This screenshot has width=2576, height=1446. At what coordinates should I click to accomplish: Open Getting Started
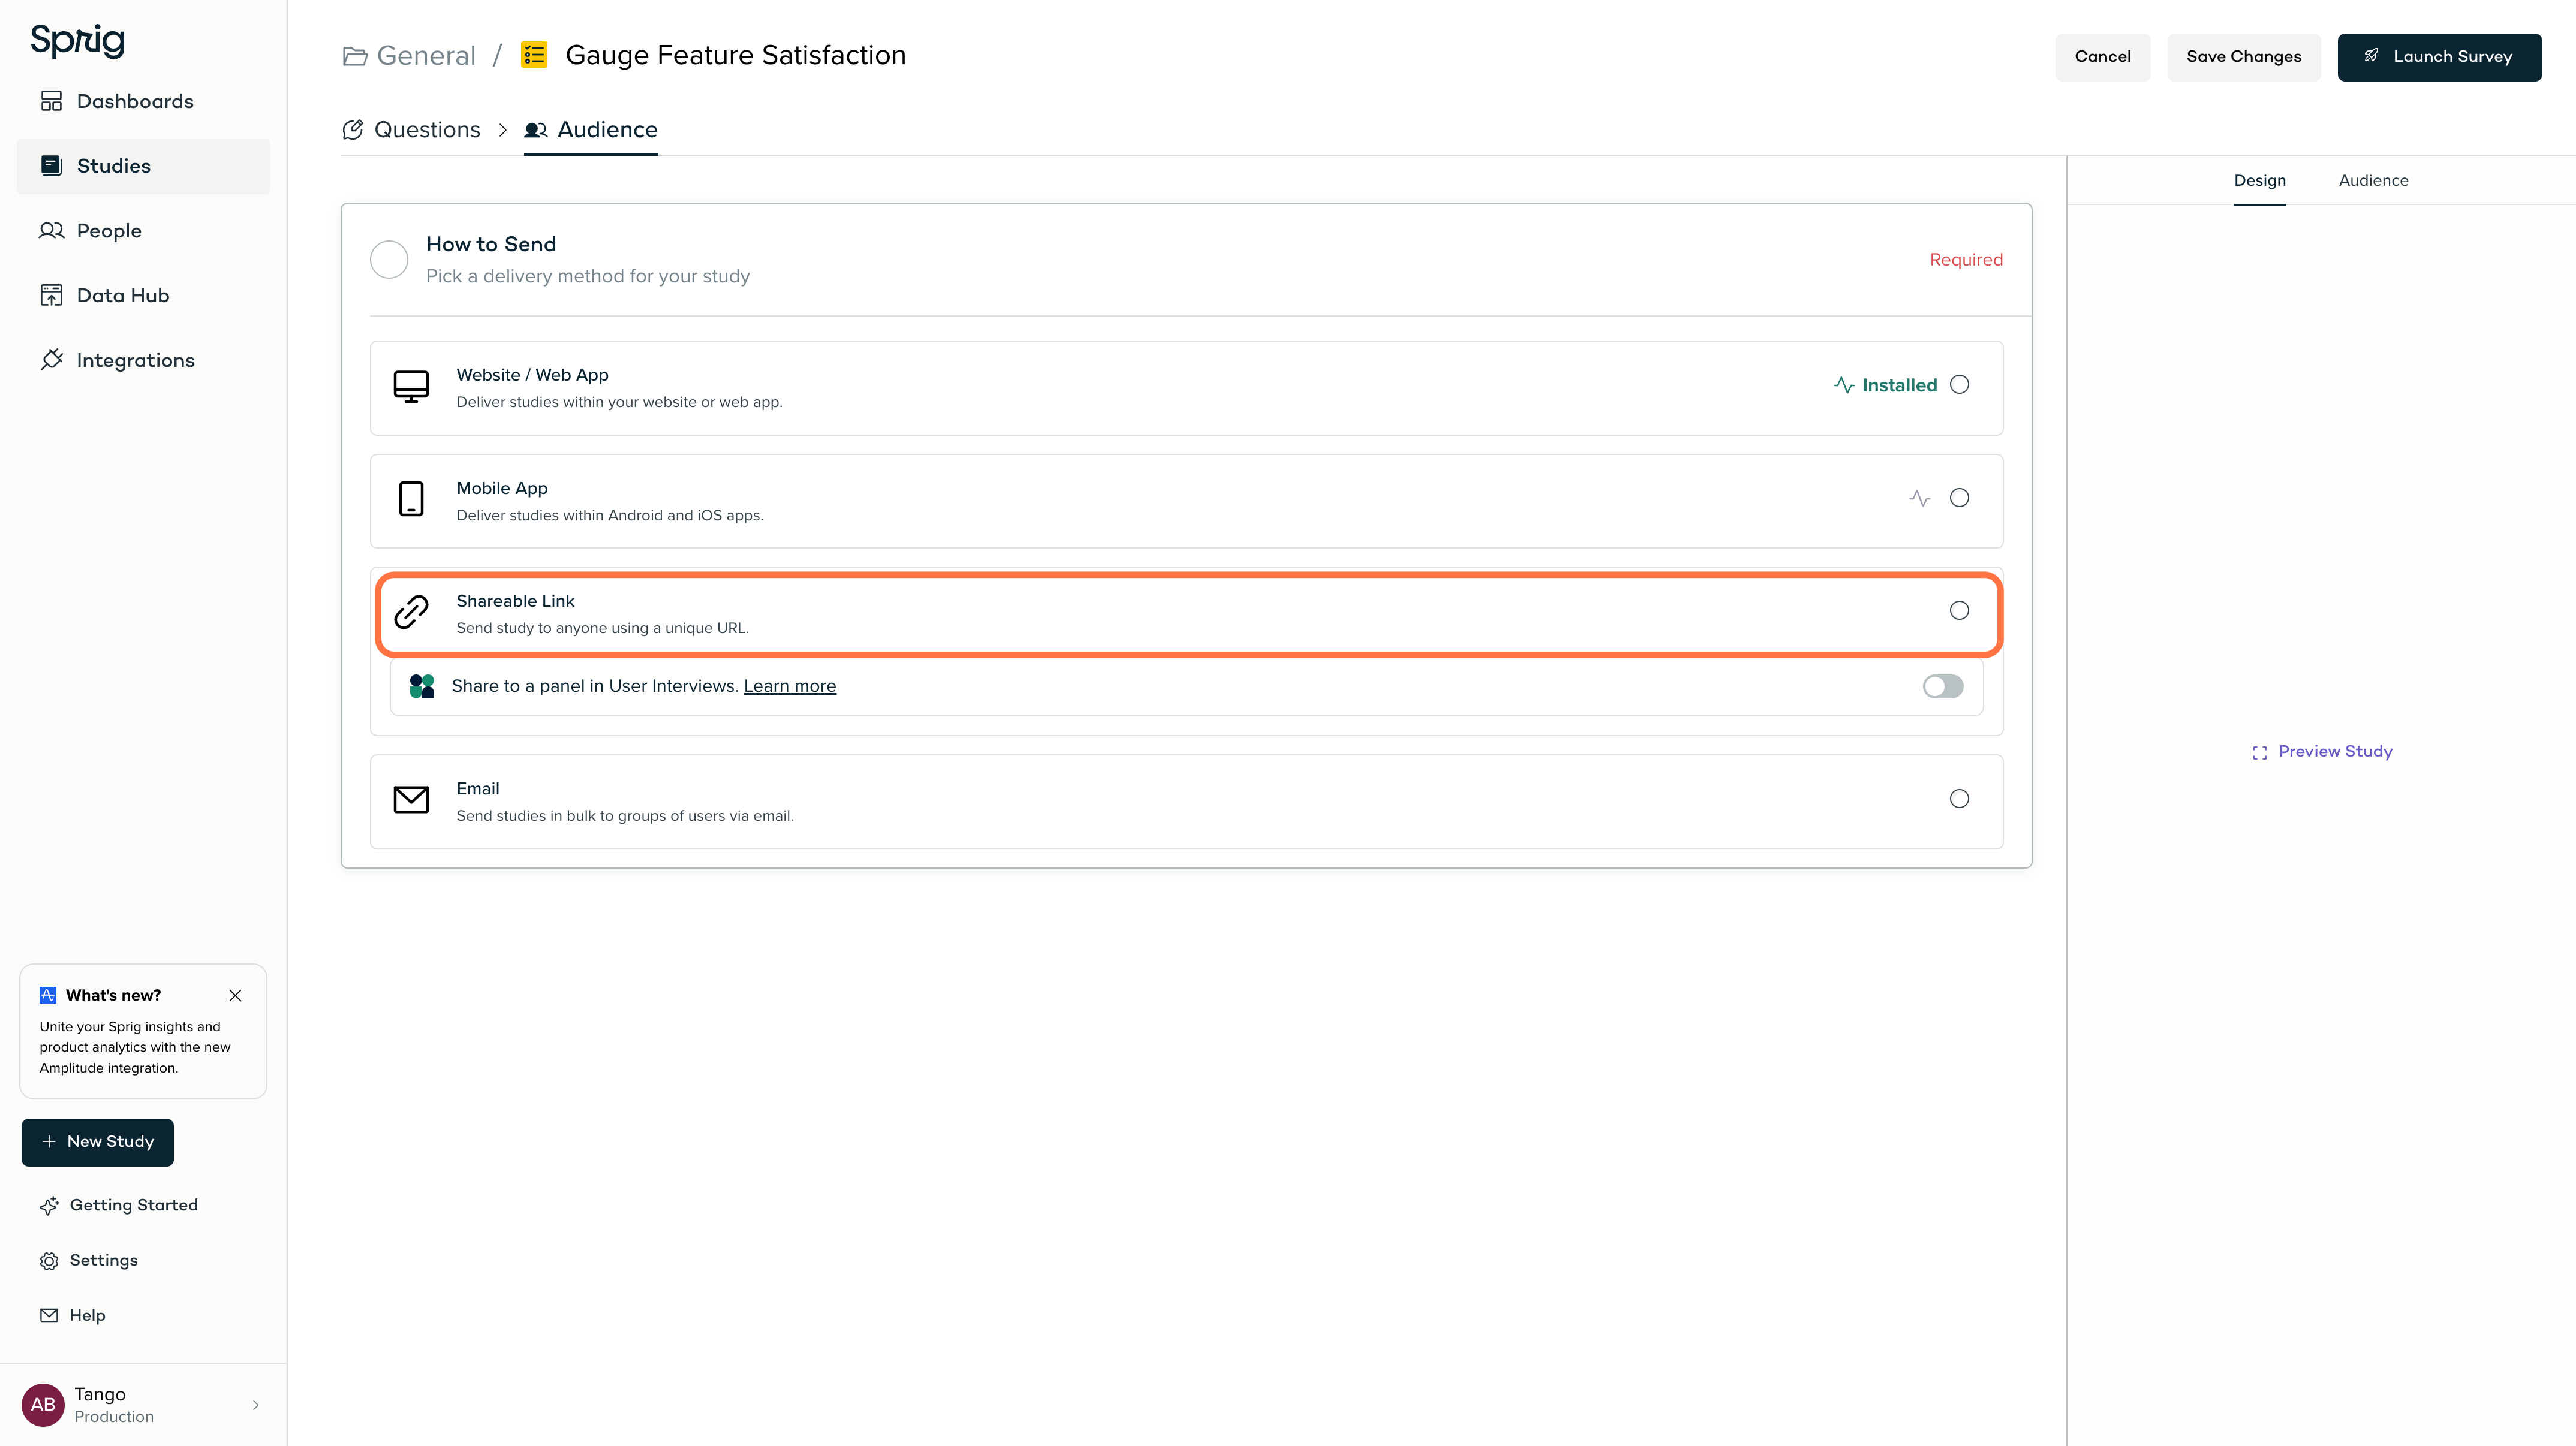[119, 1206]
